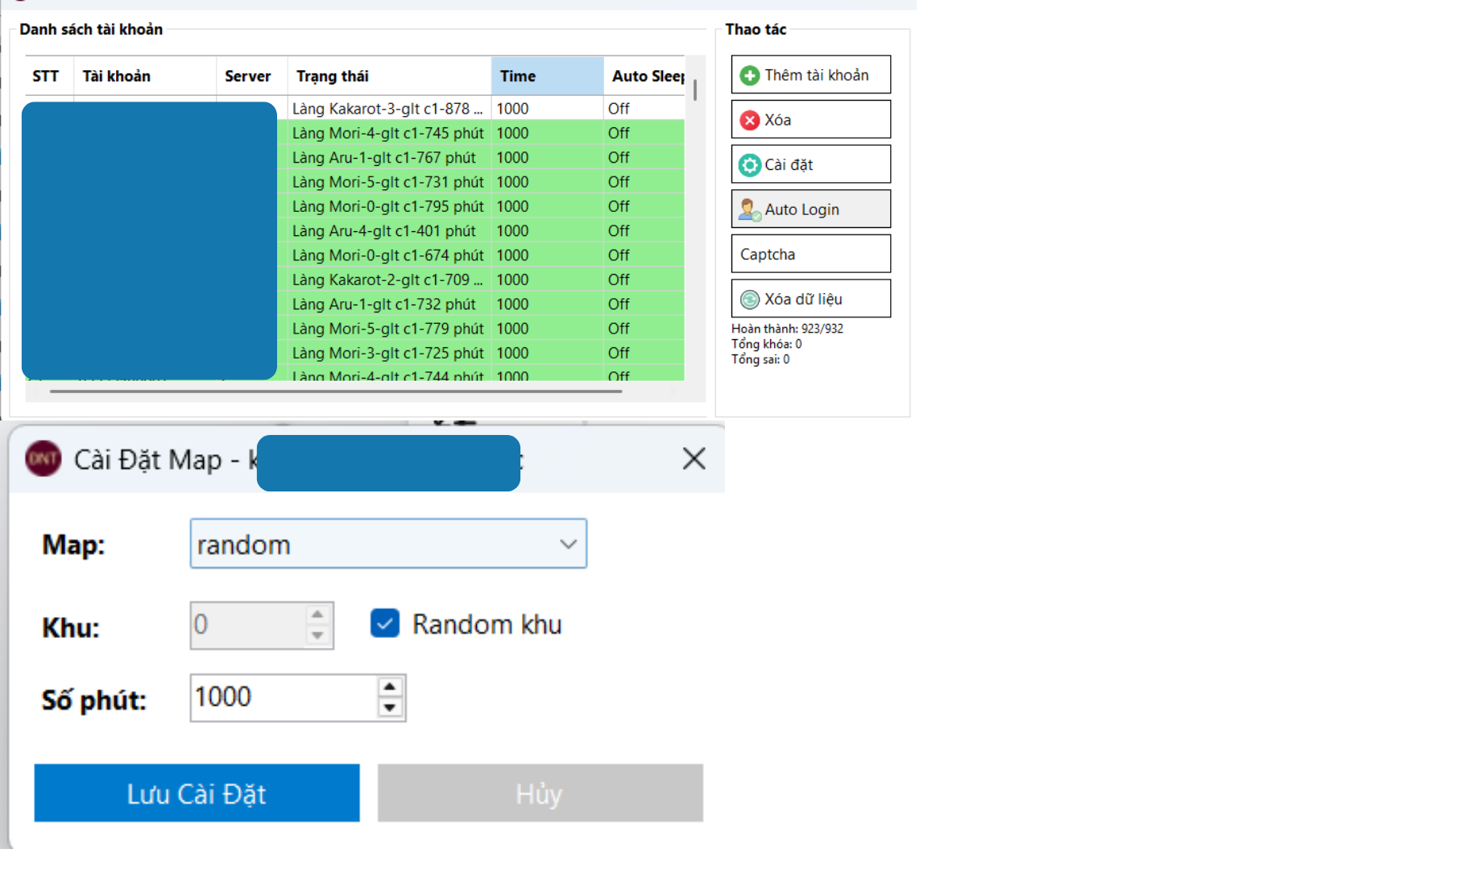1483x870 pixels.
Task: Click the Captcha button
Action: coord(810,254)
